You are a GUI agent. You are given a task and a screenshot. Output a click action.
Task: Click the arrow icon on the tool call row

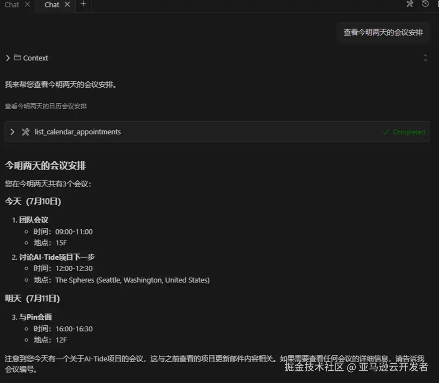12,132
